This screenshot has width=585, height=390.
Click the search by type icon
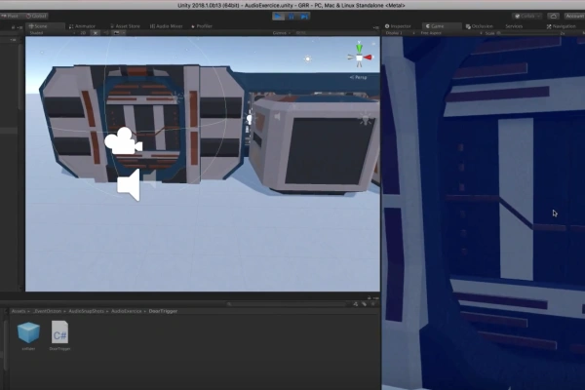coord(356,304)
